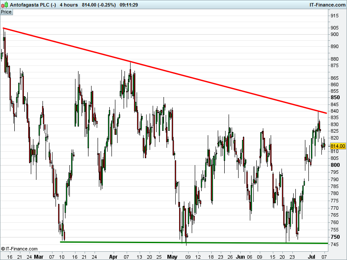Open the IT-Finance.com label in header
Image resolution: width=347 pixels, height=260 pixels.
coord(327,5)
